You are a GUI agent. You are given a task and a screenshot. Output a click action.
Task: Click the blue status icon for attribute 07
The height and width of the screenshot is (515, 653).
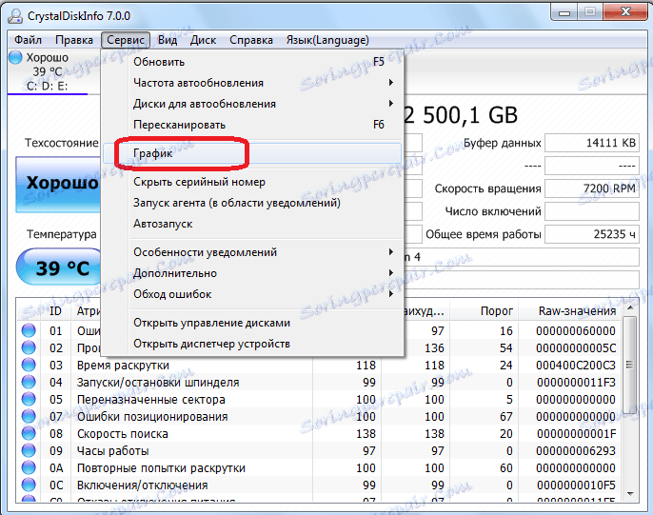point(29,416)
